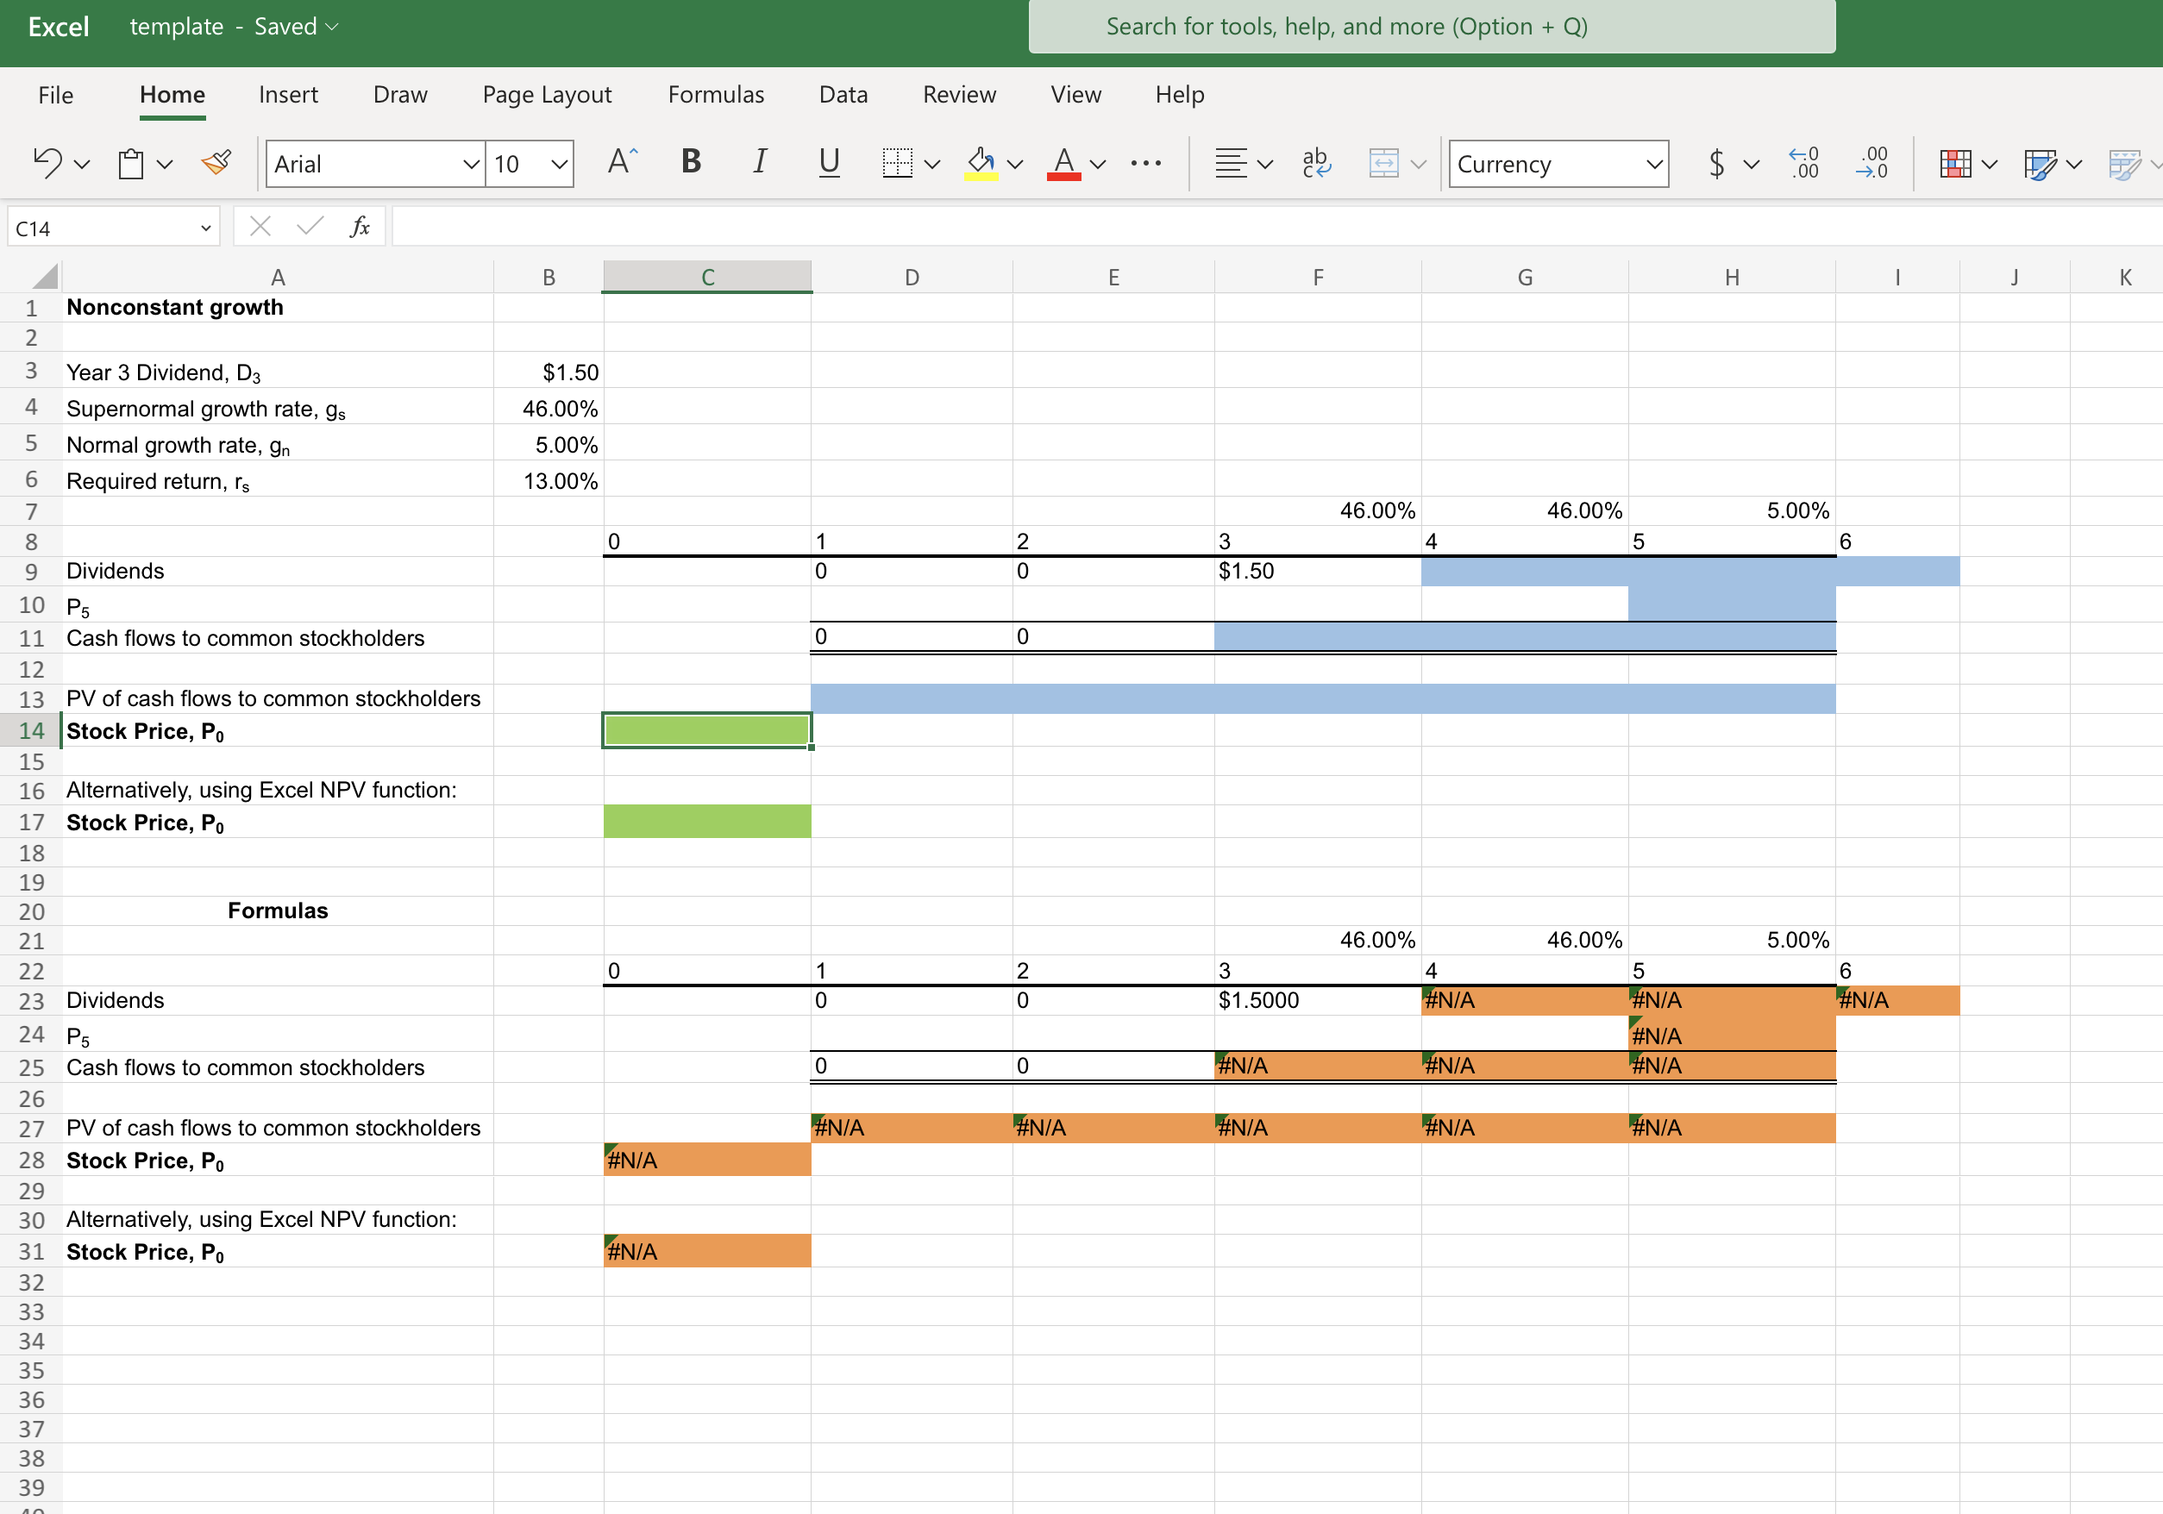Screen dimensions: 2163x1514
Task: Click the Wrap Text icon
Action: pyautogui.click(x=1316, y=163)
